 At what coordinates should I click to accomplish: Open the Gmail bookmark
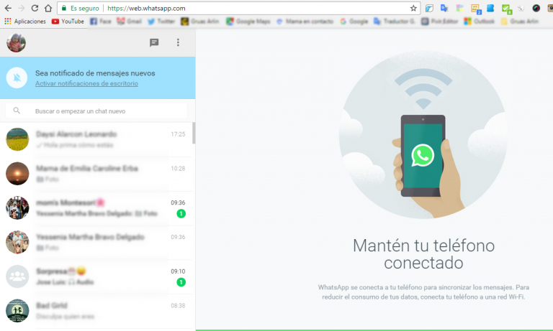click(130, 22)
